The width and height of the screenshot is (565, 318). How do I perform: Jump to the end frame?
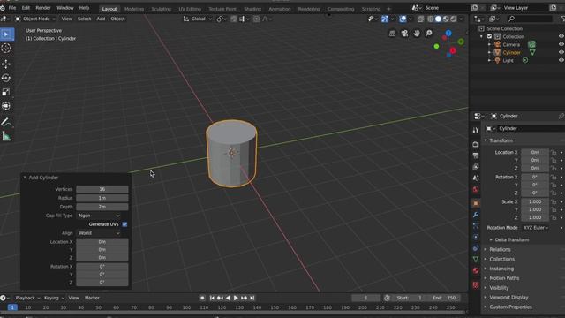tap(252, 299)
